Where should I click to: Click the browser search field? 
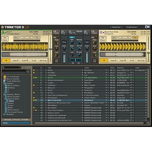[x=11, y=67]
